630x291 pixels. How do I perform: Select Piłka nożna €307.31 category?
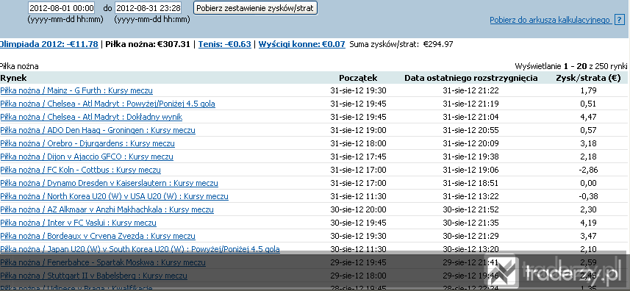148,44
